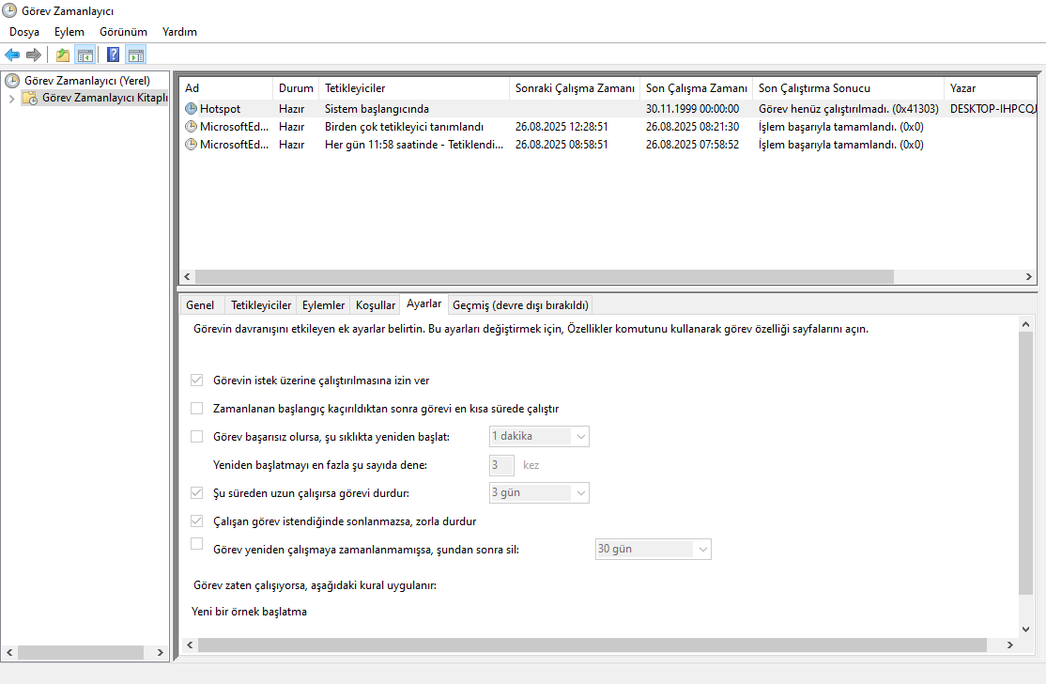
Task: Switch to the Eylemler tab
Action: pos(324,305)
